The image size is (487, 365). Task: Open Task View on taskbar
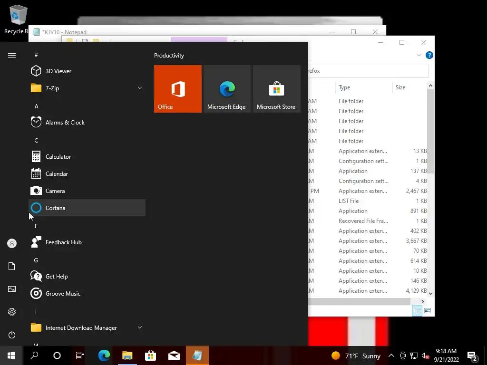[x=80, y=355]
